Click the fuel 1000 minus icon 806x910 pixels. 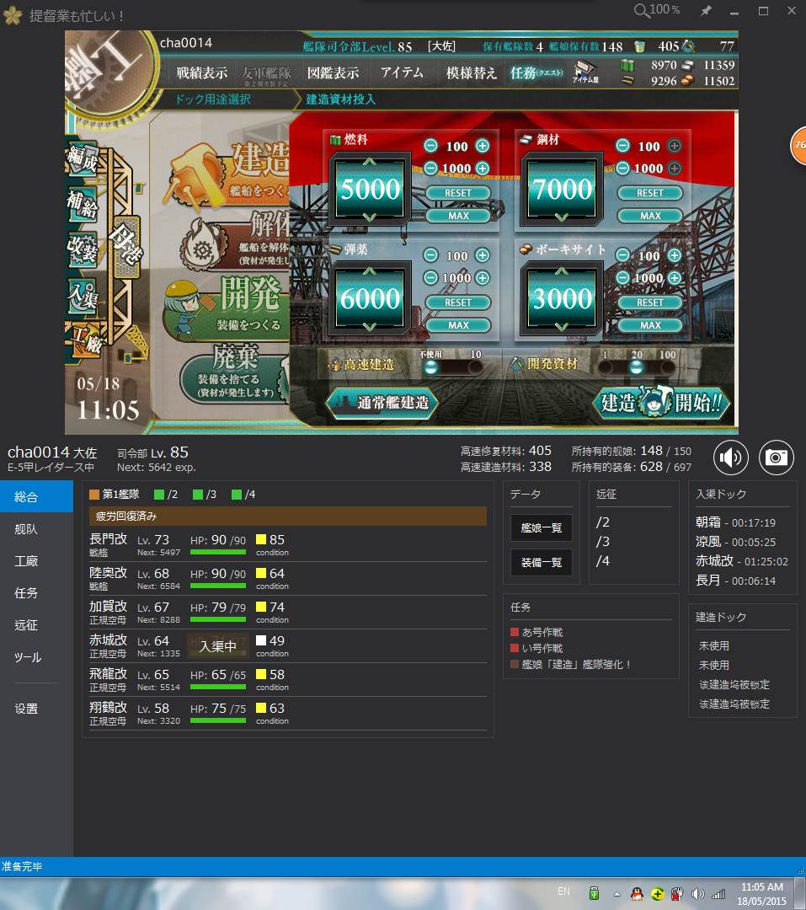(x=430, y=169)
